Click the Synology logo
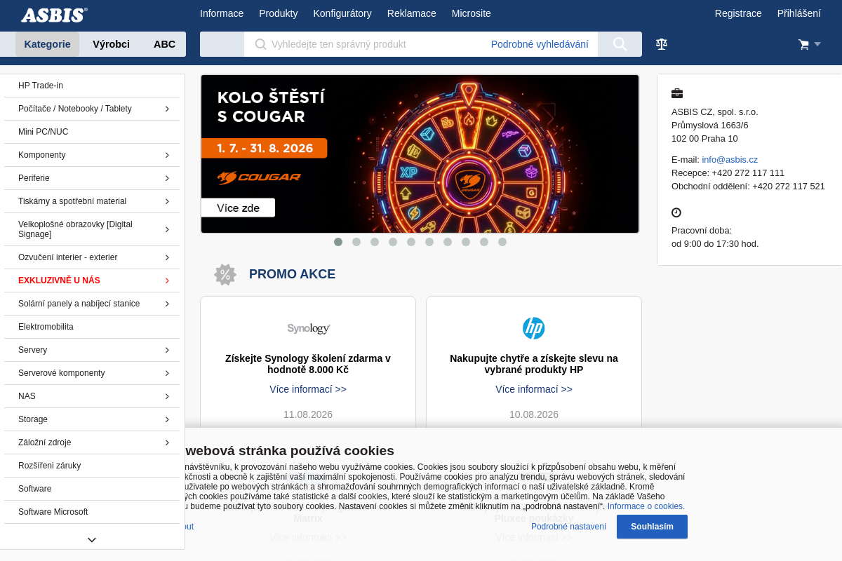The width and height of the screenshot is (842, 561). (x=309, y=328)
